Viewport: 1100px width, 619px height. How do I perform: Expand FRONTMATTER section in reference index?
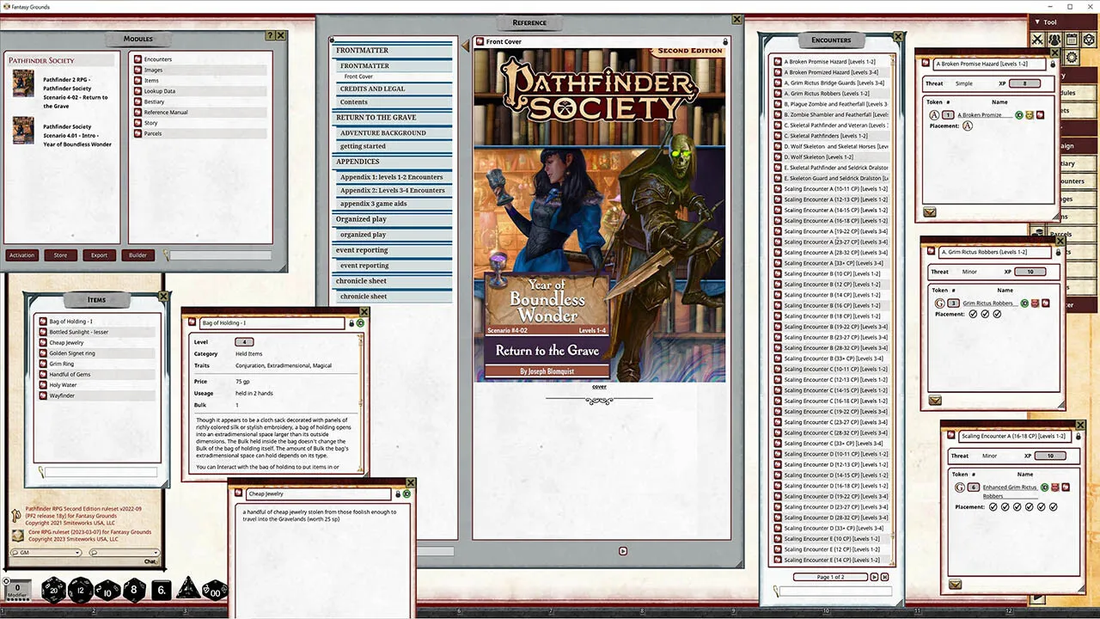[394, 51]
